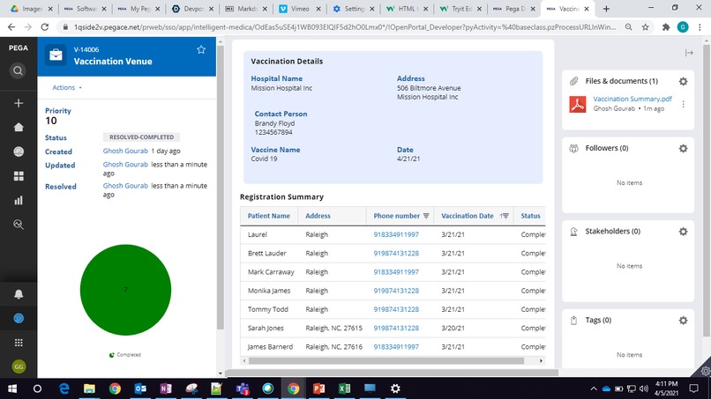Click the Create plus icon in sidebar
711x399 pixels.
tap(19, 103)
